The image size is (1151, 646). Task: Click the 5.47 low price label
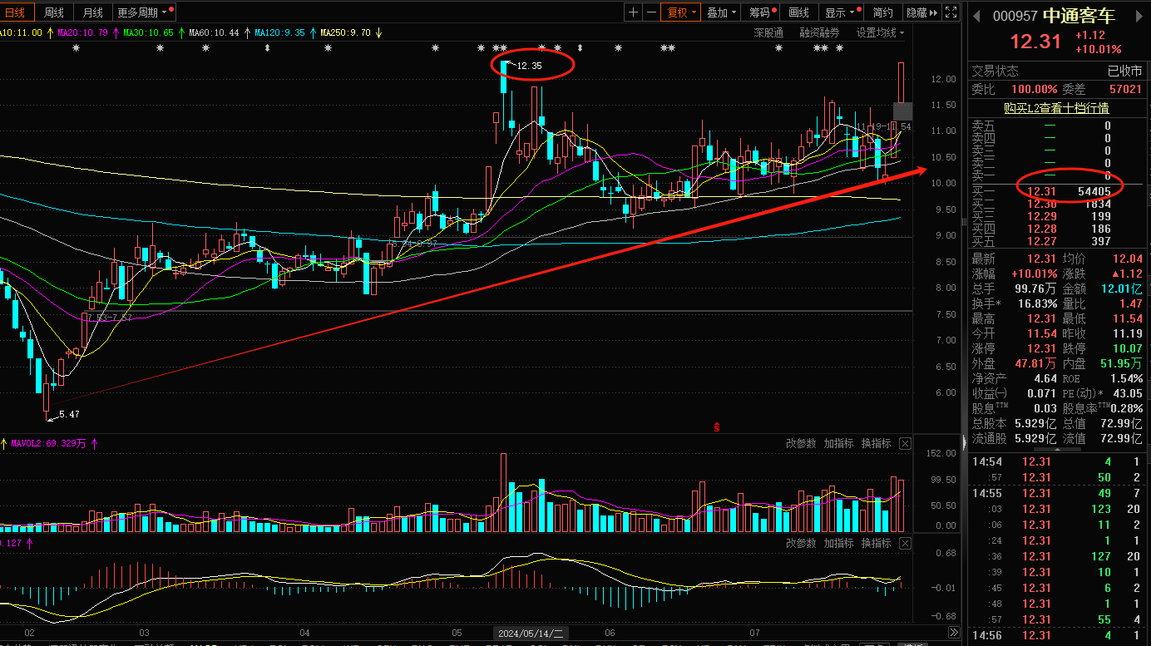click(x=69, y=413)
